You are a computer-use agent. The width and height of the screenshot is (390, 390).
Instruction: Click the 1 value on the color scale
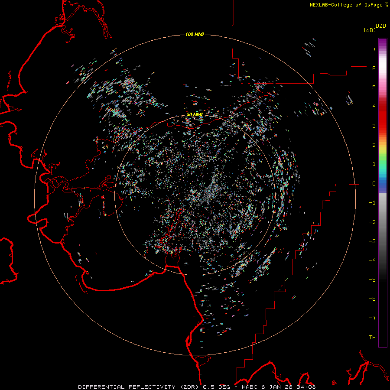pyautogui.click(x=374, y=164)
